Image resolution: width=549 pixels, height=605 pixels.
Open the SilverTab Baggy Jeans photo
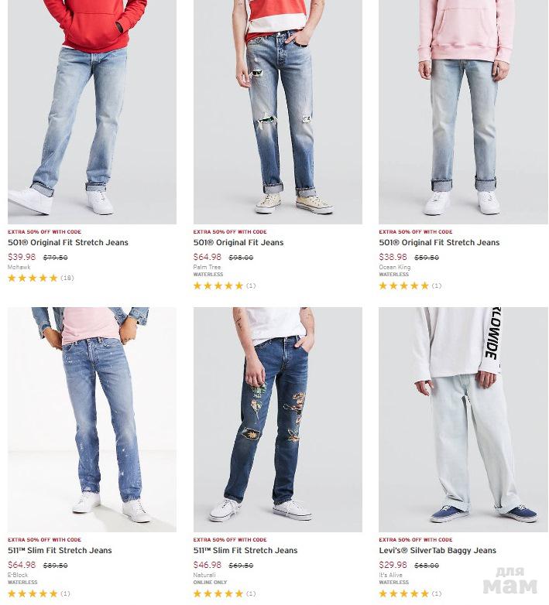(463, 419)
